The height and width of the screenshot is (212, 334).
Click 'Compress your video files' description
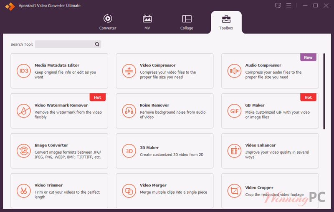click(168, 75)
